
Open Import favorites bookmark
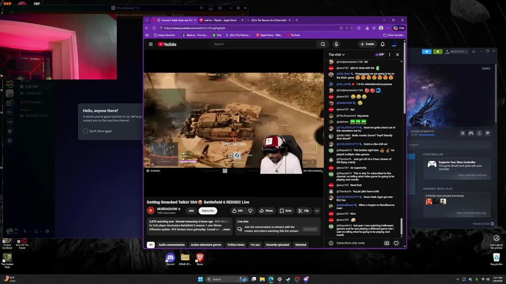coord(164,35)
